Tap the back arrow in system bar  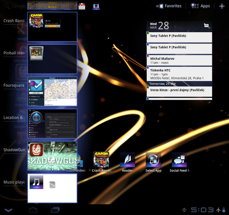click(x=8, y=210)
